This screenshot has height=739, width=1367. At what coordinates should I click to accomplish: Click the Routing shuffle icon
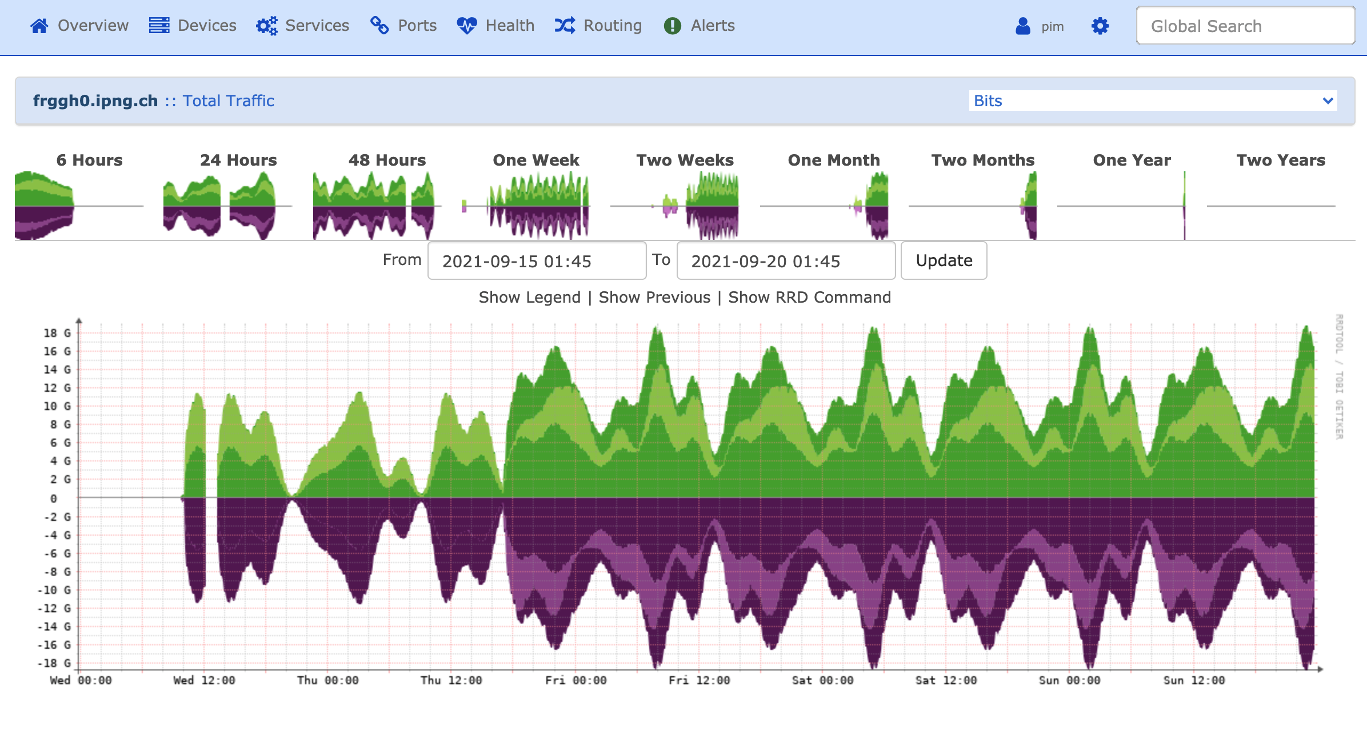[x=565, y=26]
